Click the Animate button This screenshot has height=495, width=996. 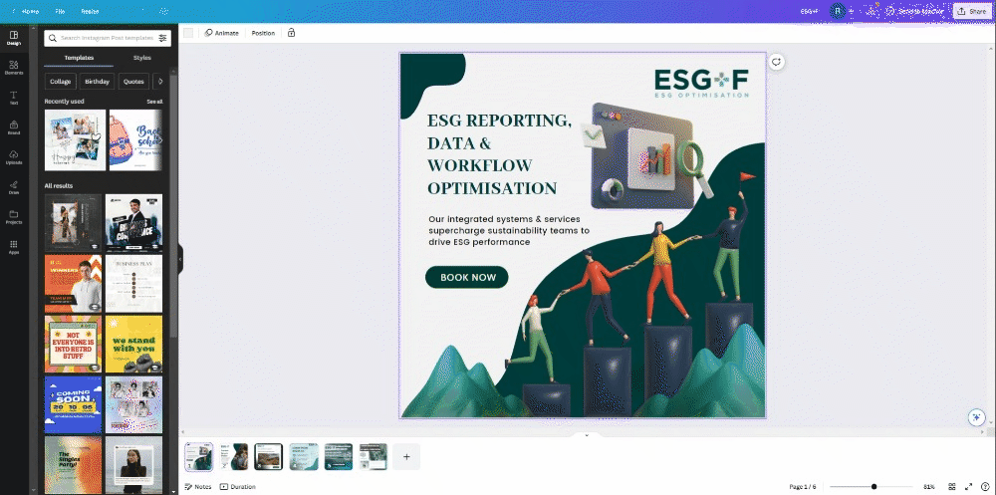(x=222, y=33)
